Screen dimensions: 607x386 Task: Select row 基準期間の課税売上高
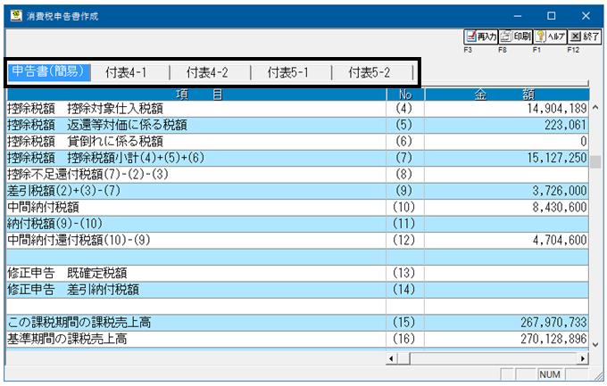(x=298, y=339)
